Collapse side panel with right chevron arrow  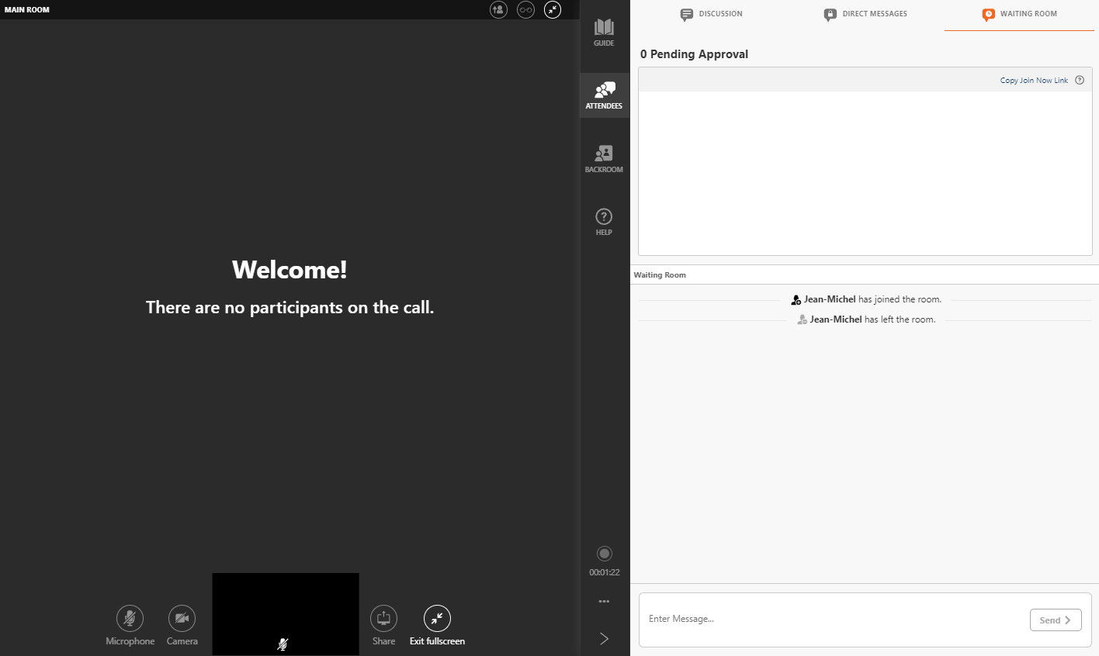pos(604,638)
